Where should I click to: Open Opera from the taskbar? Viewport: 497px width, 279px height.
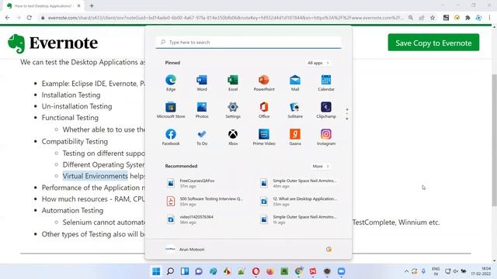point(255,271)
